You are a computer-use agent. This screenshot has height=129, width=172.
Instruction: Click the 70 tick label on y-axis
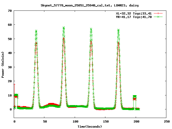(x=10, y=11)
